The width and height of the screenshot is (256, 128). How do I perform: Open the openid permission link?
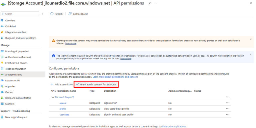[x=63, y=103]
